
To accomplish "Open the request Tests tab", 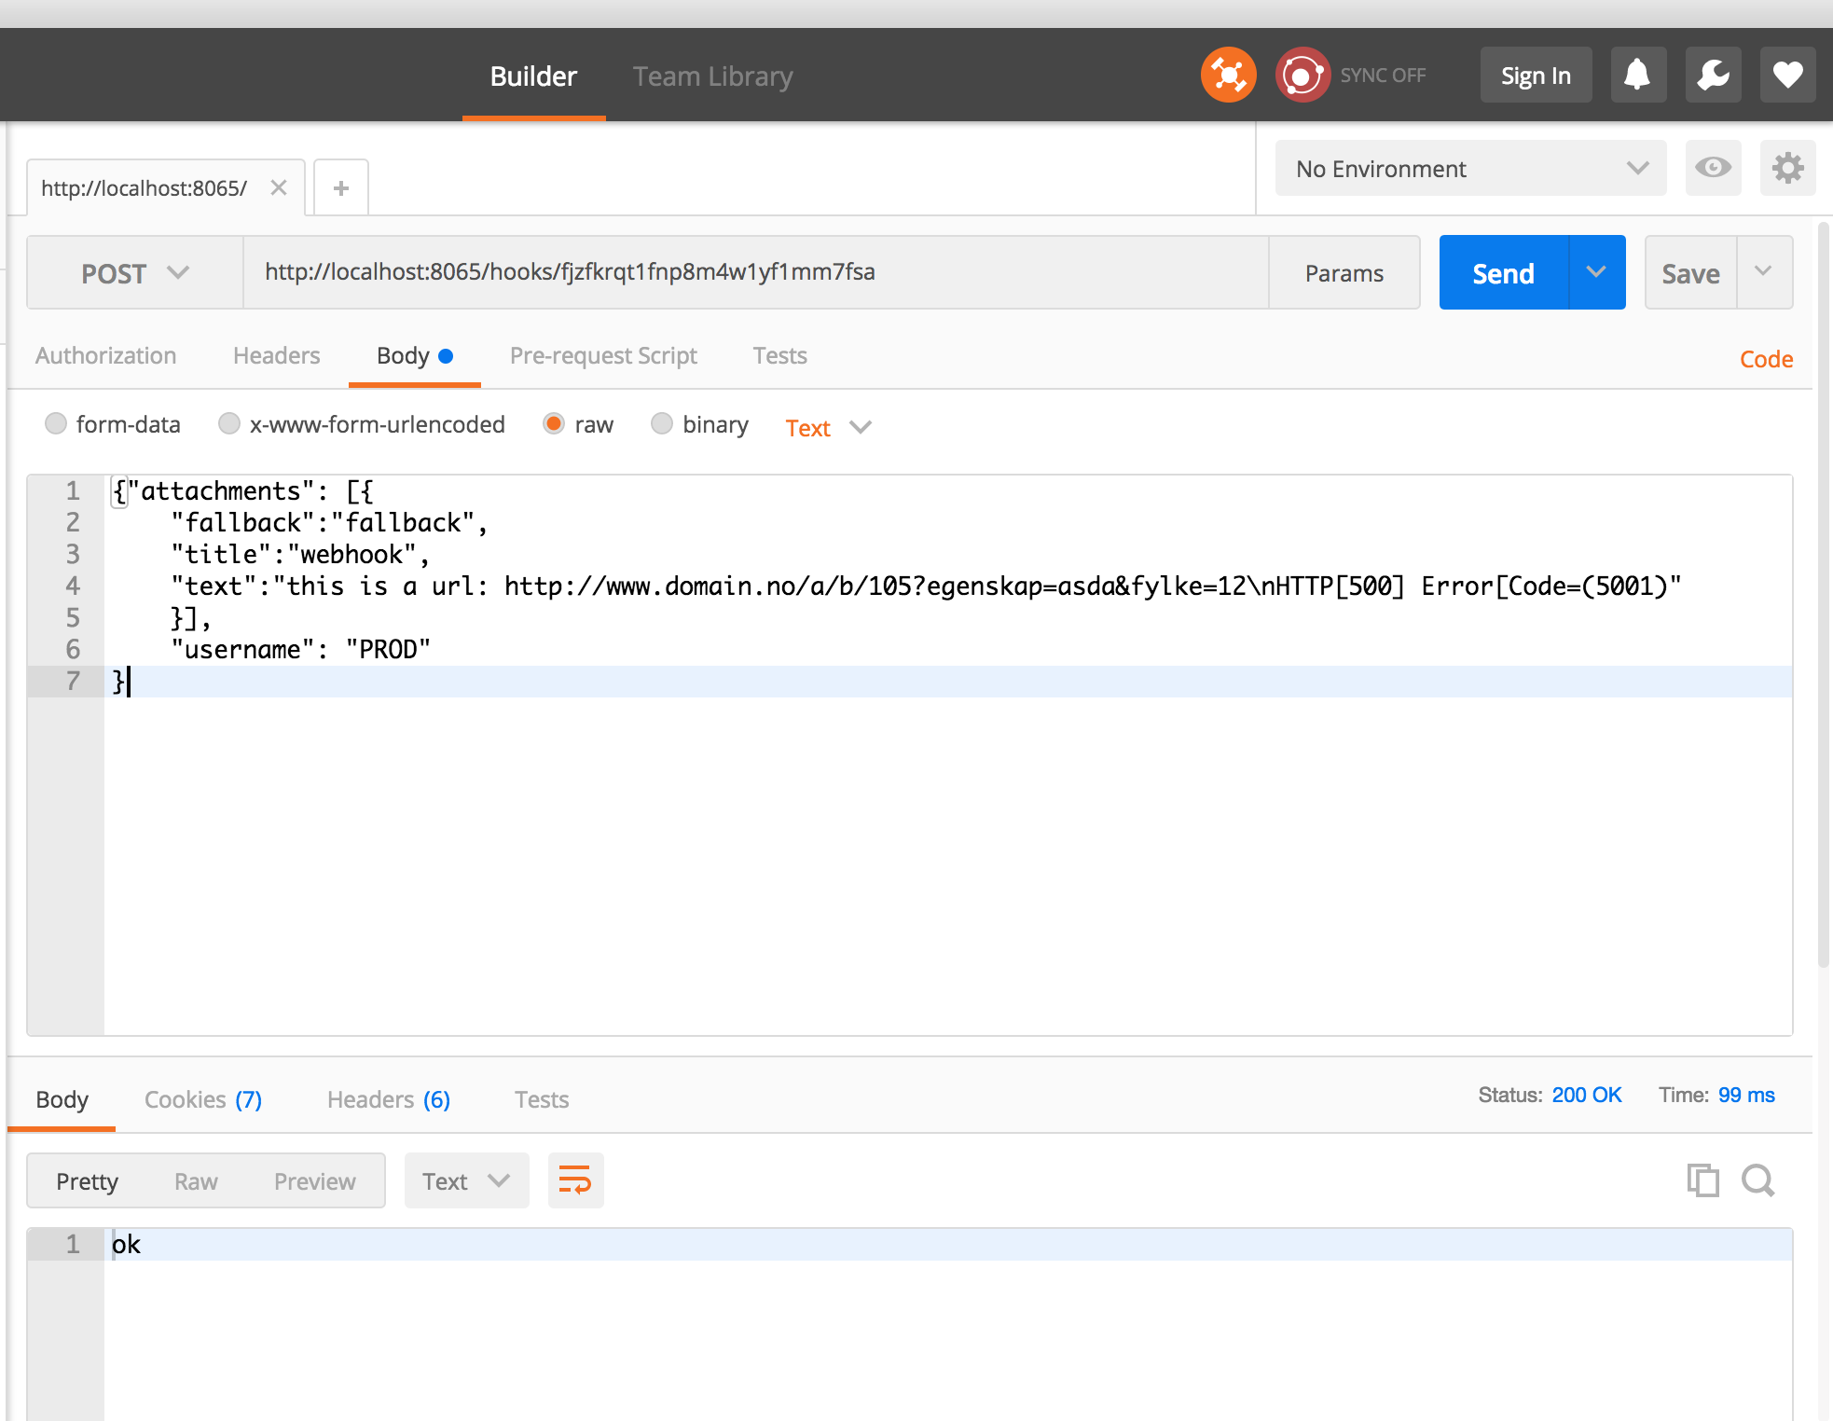I will pos(779,355).
